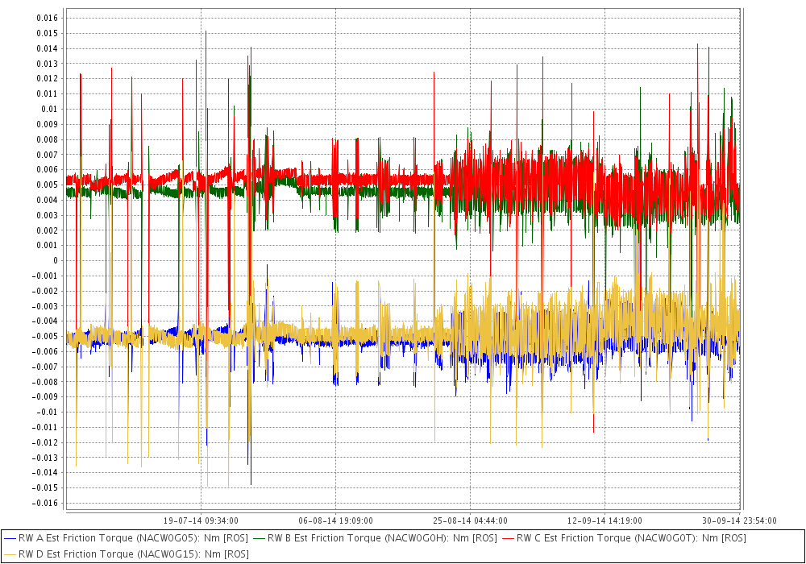Click y-axis value 0.005

tap(48, 185)
